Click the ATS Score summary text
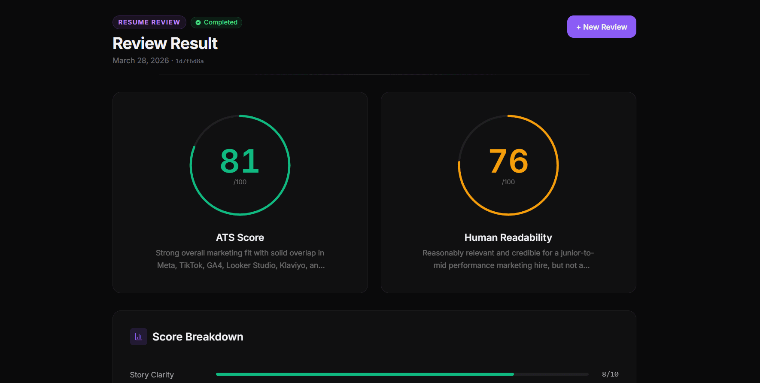760x383 pixels. [x=240, y=259]
